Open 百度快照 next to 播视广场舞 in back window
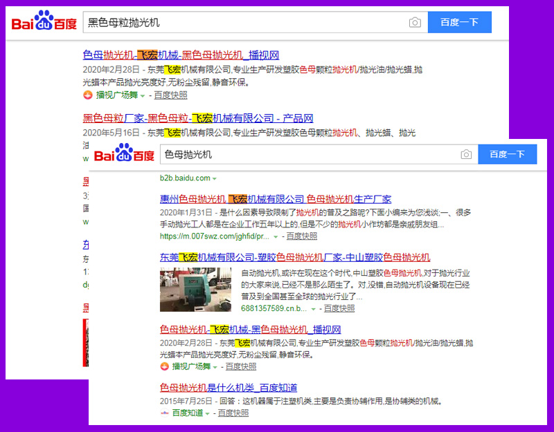Screen dimensions: 554x432 coord(170,95)
